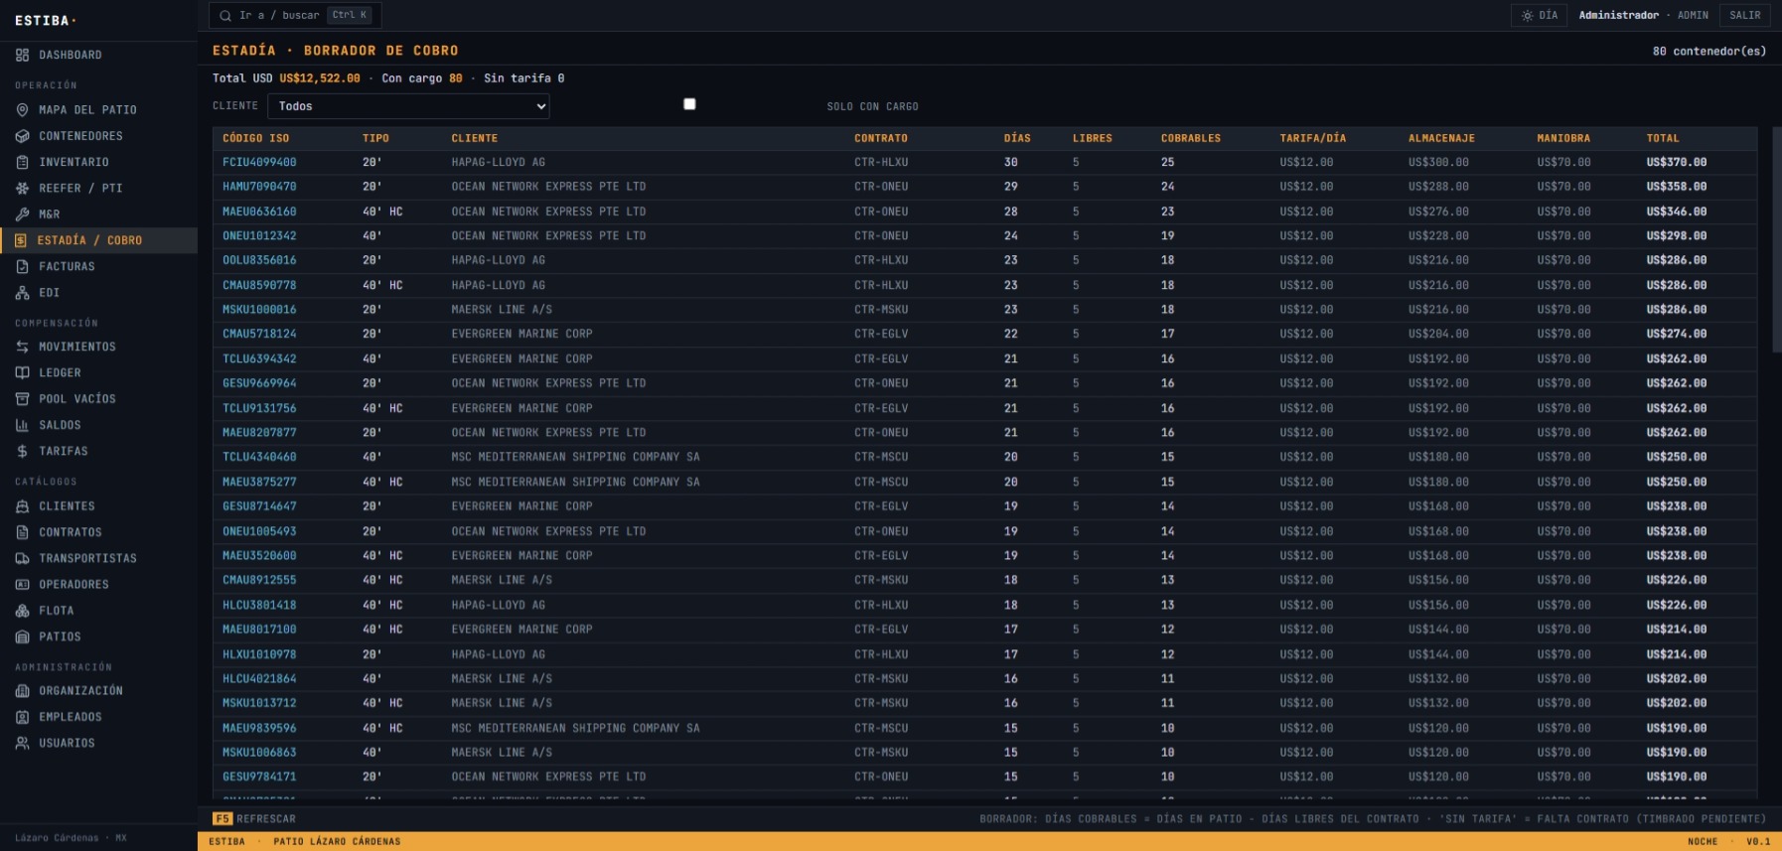Screen dimensions: 1782x851
Task: Open container link CMAU8912555
Action: pos(259,580)
